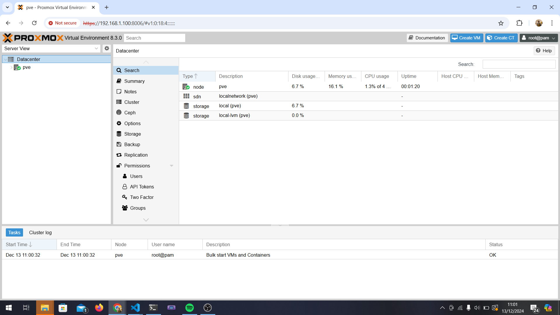Open the Documentation link
This screenshot has height=315, width=560.
pos(427,38)
